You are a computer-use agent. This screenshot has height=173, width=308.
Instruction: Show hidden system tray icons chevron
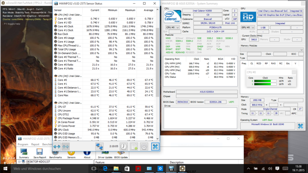pyautogui.click(x=248, y=168)
